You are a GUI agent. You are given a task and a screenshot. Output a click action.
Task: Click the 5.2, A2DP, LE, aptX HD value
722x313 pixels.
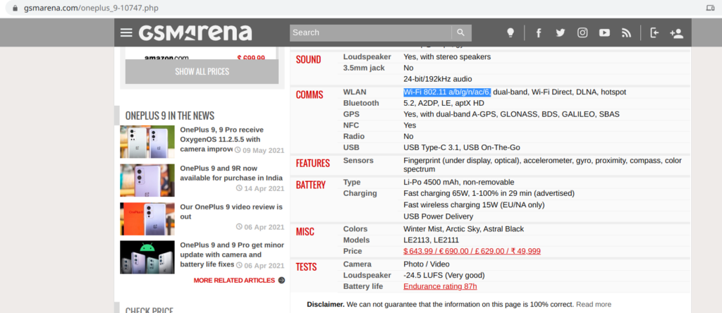click(x=444, y=103)
